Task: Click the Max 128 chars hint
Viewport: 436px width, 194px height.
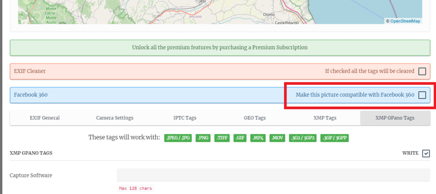Action: (x=135, y=188)
